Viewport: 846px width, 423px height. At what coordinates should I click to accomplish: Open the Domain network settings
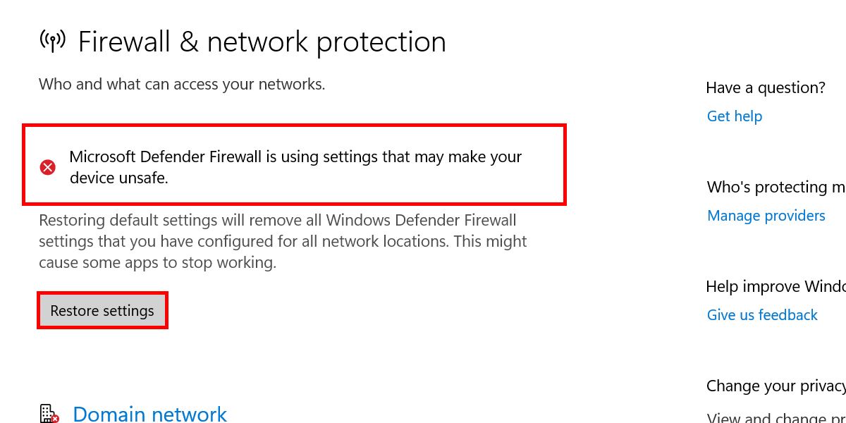[149, 414]
